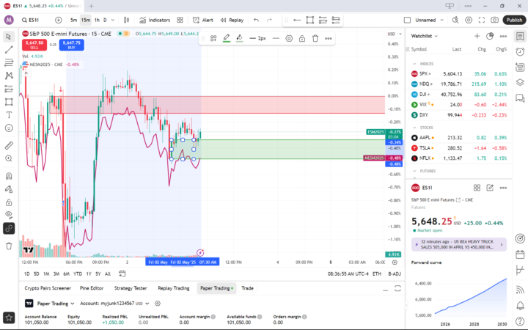528x330 pixels.
Task: Add compare symbol plus button
Action: 58,21
